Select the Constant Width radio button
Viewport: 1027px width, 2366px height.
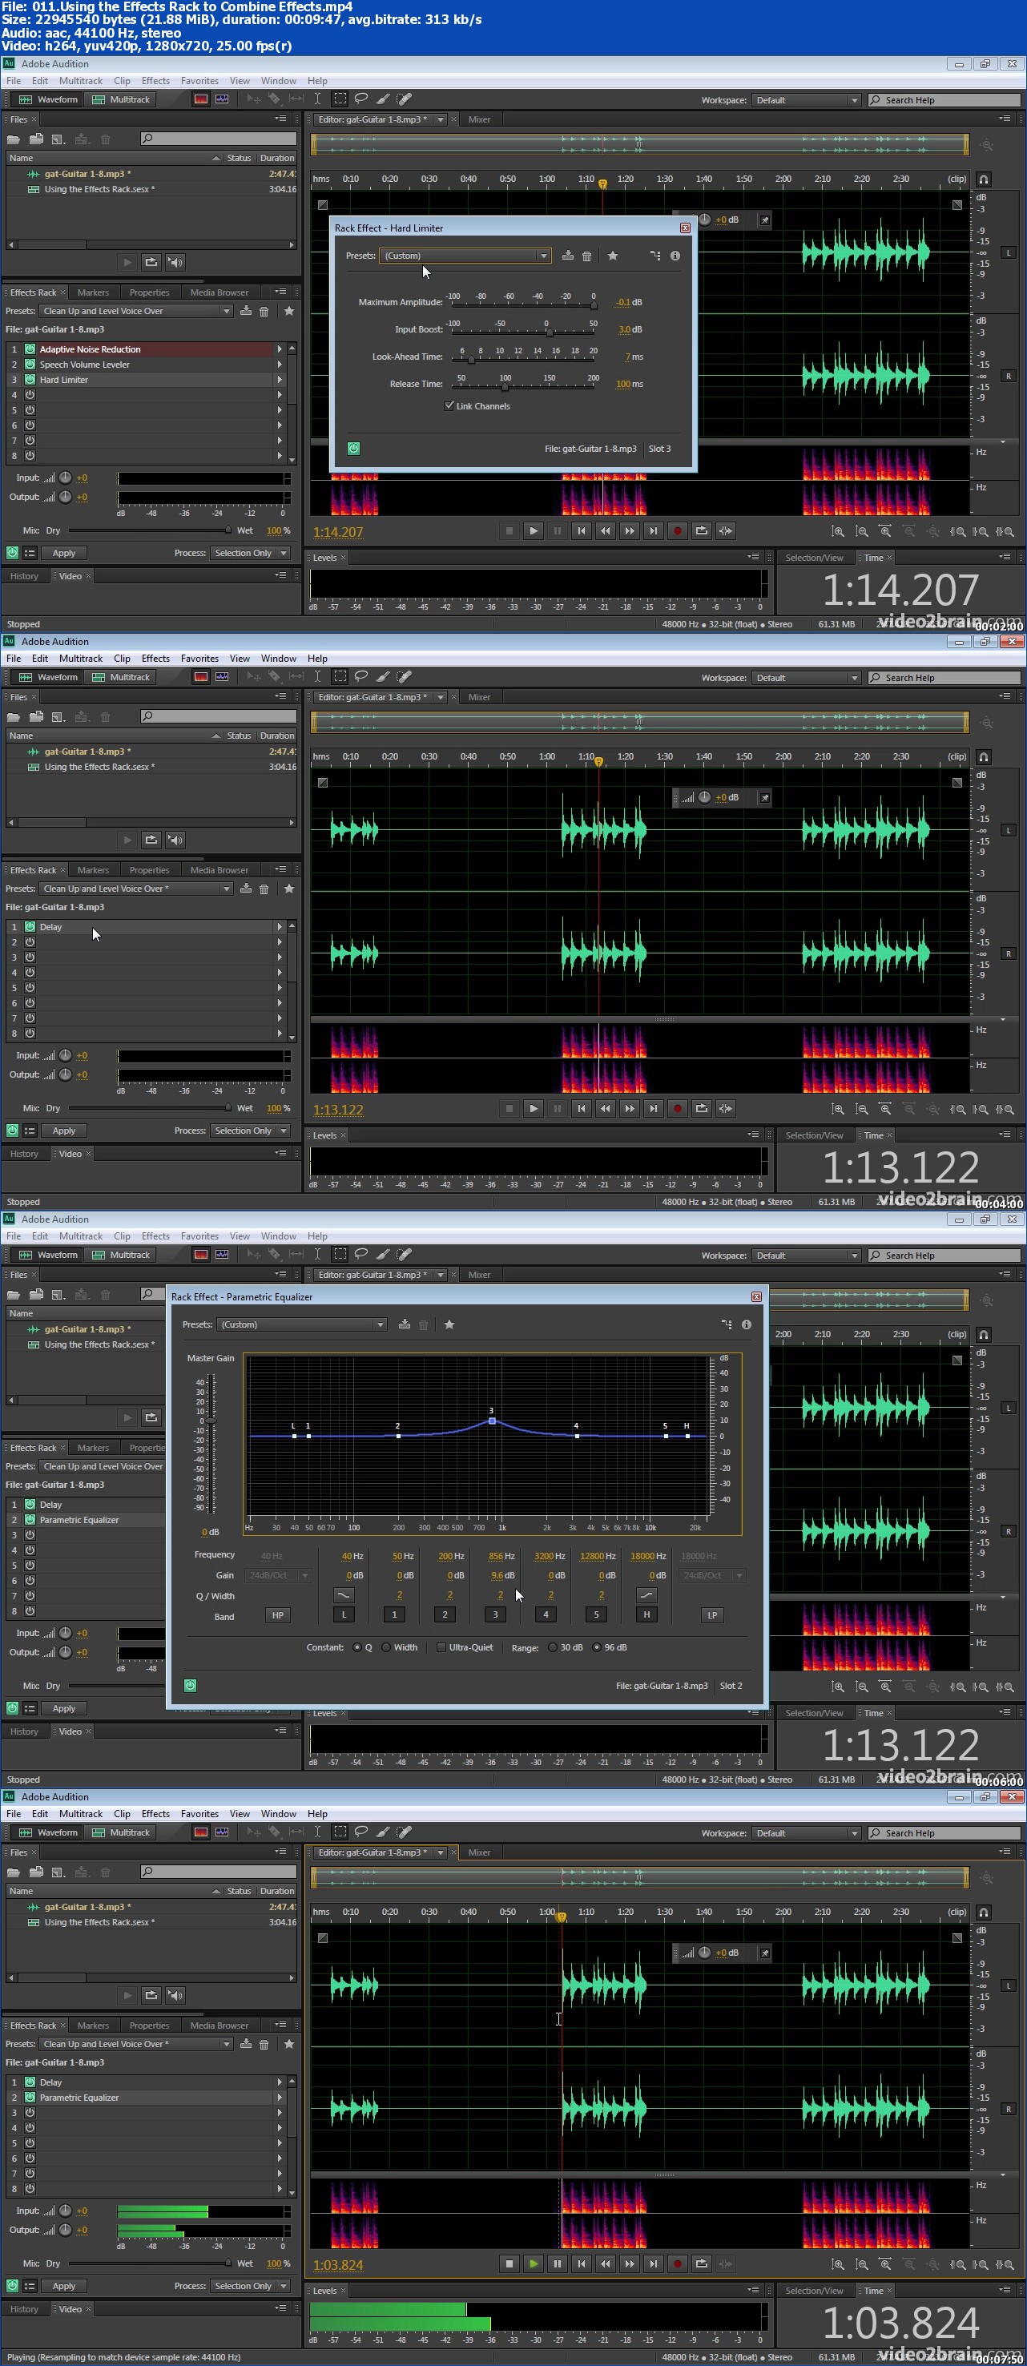tap(386, 1647)
